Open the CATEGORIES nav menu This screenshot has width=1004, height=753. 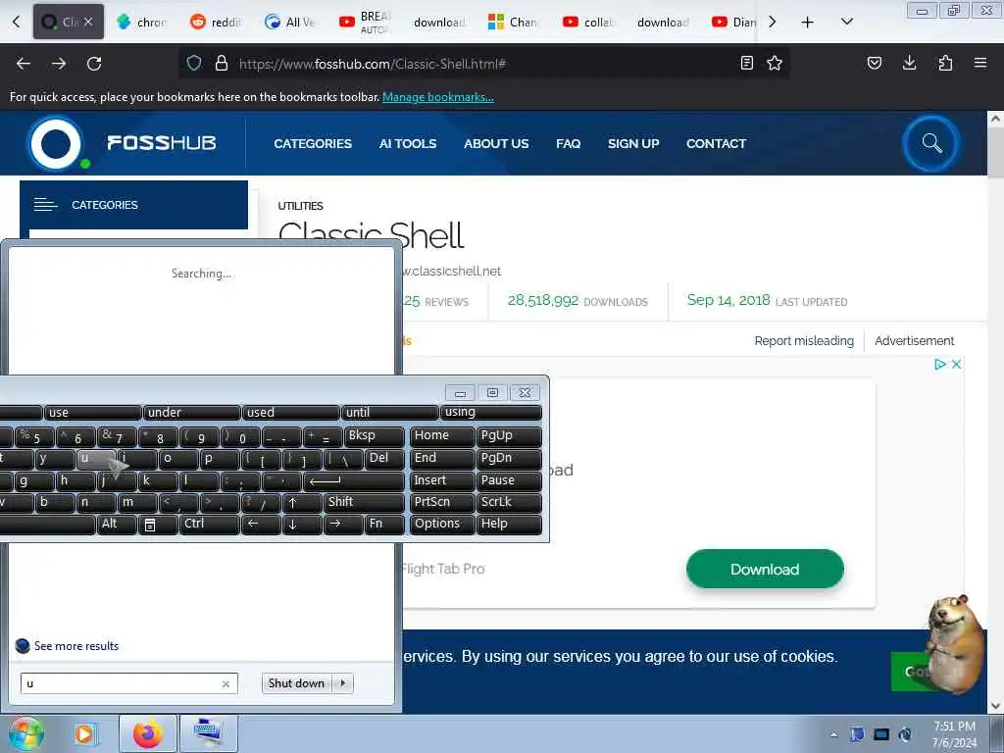(313, 143)
